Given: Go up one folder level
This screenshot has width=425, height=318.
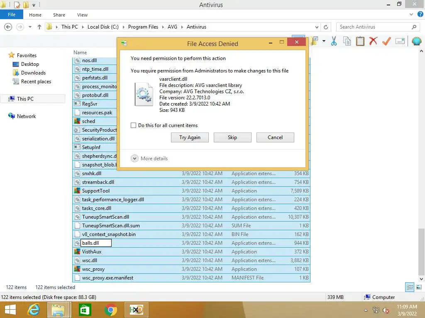Looking at the screenshot, I should click(x=39, y=27).
